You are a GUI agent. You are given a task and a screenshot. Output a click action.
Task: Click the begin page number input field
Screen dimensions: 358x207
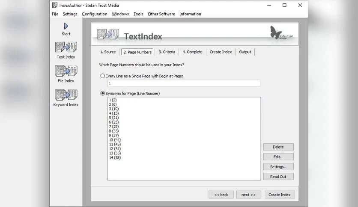[184, 83]
